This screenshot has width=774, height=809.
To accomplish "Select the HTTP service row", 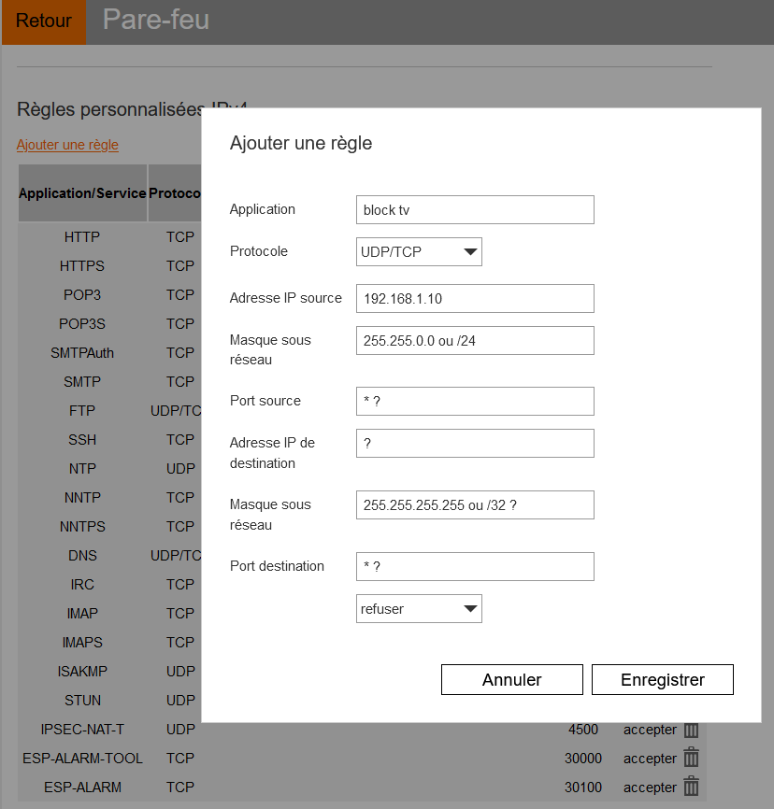I will (x=82, y=237).
